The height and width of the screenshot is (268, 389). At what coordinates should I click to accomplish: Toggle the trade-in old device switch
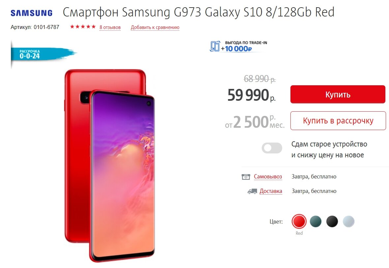point(272,148)
